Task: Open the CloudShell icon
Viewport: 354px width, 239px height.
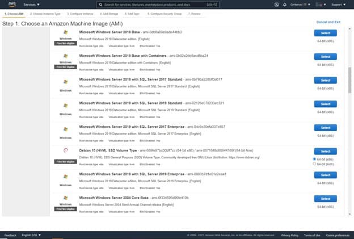Action: [x=276, y=5]
